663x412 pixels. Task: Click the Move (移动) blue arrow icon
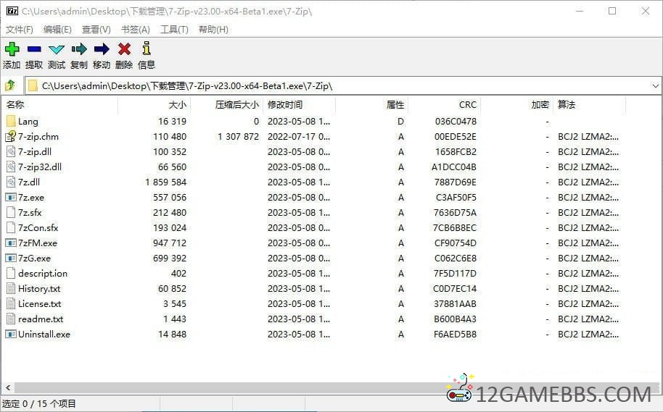tap(102, 49)
